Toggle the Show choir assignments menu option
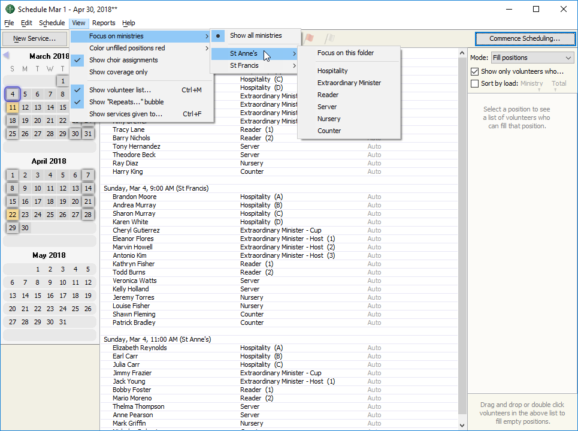Image resolution: width=578 pixels, height=431 pixels. [x=123, y=60]
